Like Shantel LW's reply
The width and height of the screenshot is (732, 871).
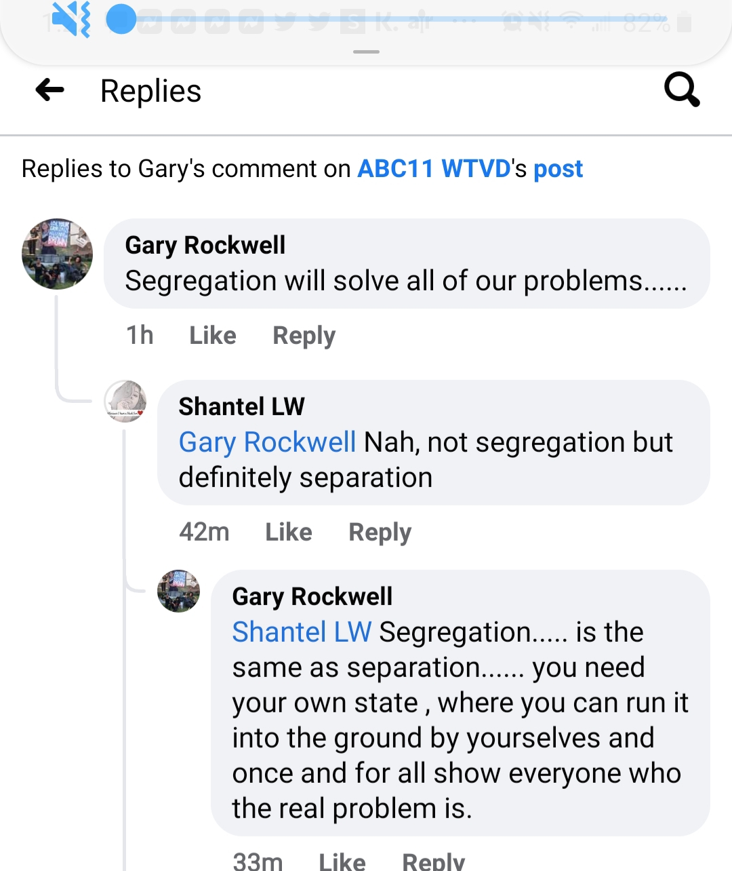pyautogui.click(x=288, y=532)
